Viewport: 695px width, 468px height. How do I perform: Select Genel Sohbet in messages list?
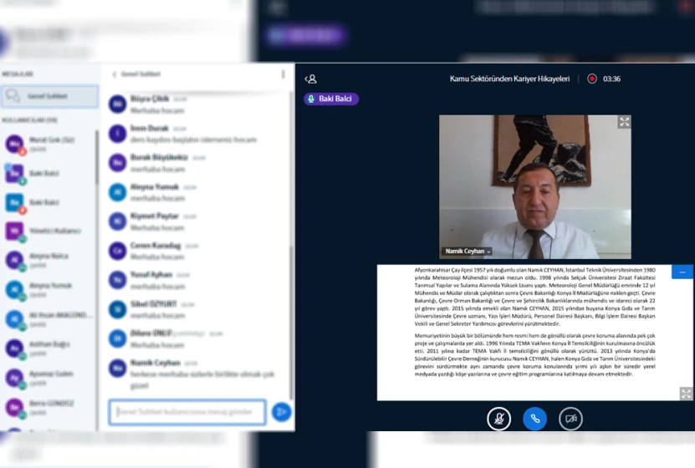(49, 96)
